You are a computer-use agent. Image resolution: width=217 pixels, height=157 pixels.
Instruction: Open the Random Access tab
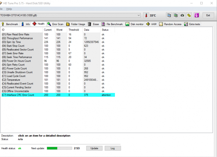[170, 24]
